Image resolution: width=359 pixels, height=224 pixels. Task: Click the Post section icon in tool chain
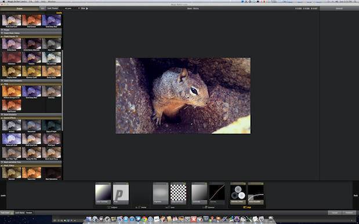pos(245,207)
